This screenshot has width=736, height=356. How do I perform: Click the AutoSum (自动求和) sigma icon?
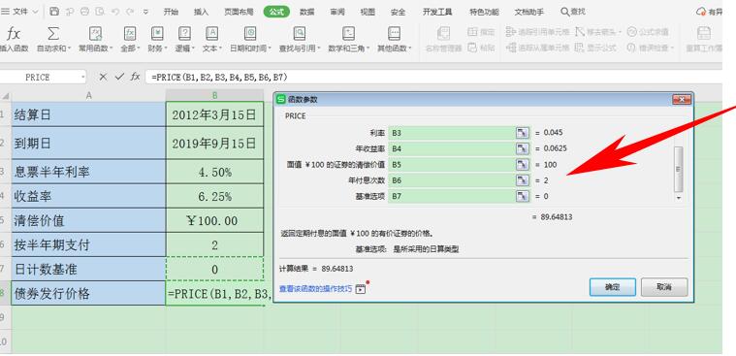click(x=53, y=33)
